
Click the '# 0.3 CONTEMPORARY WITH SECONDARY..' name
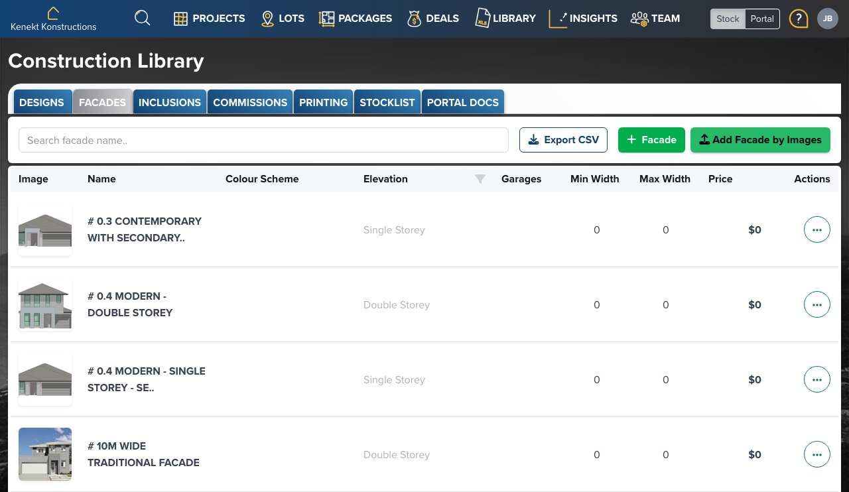tap(145, 229)
